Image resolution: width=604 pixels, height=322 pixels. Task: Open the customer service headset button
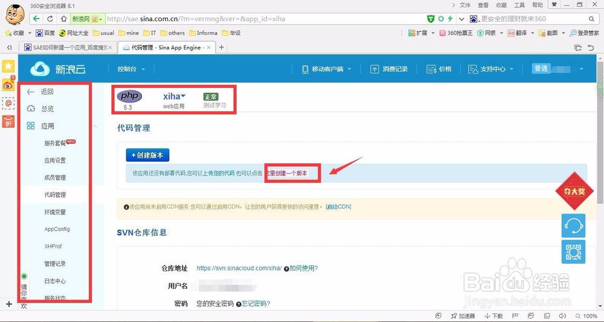(x=574, y=226)
